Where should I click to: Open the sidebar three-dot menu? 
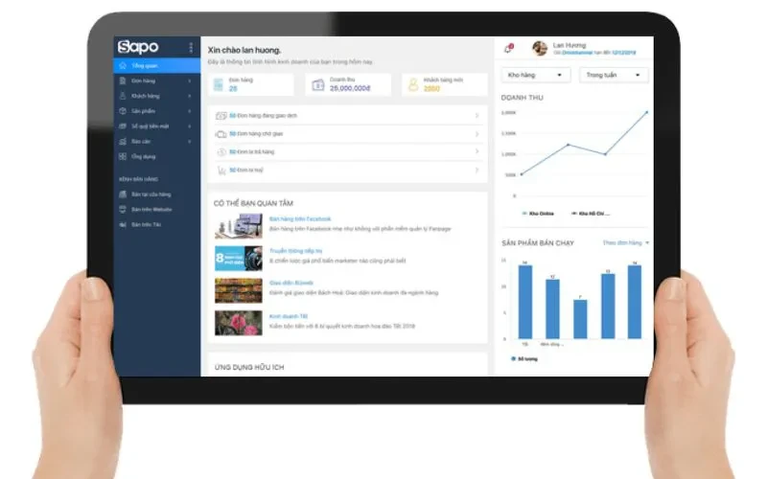tap(191, 47)
